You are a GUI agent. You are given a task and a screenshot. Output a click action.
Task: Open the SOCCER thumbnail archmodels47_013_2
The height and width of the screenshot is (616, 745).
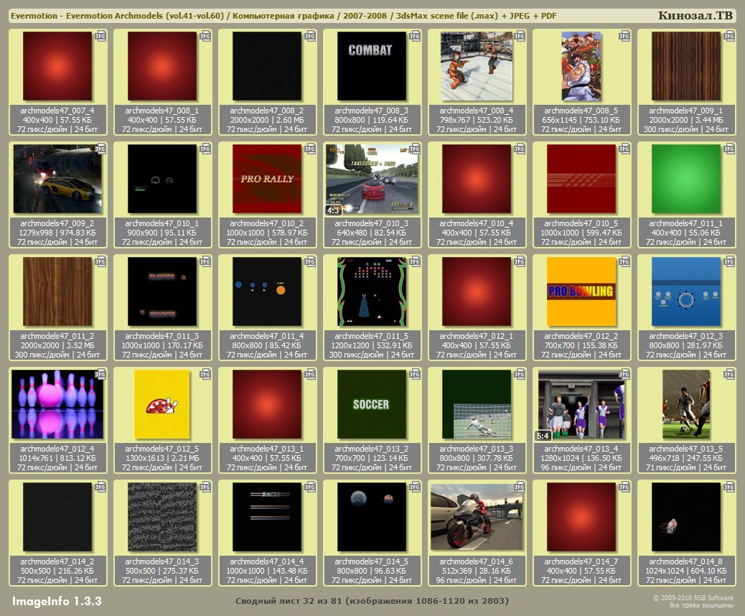(x=372, y=404)
